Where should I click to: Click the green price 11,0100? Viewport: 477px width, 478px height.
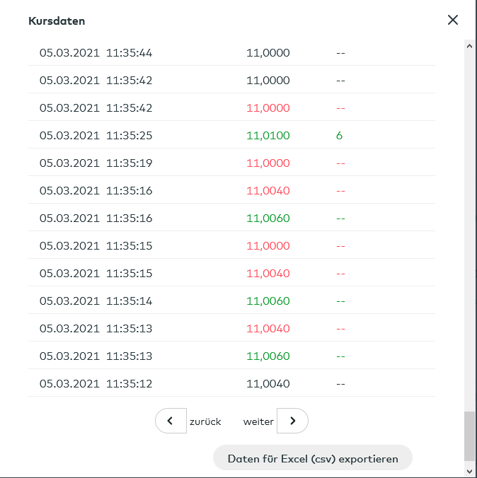point(268,135)
